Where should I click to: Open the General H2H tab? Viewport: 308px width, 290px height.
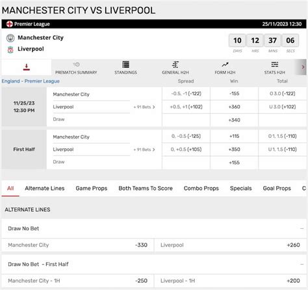[175, 68]
